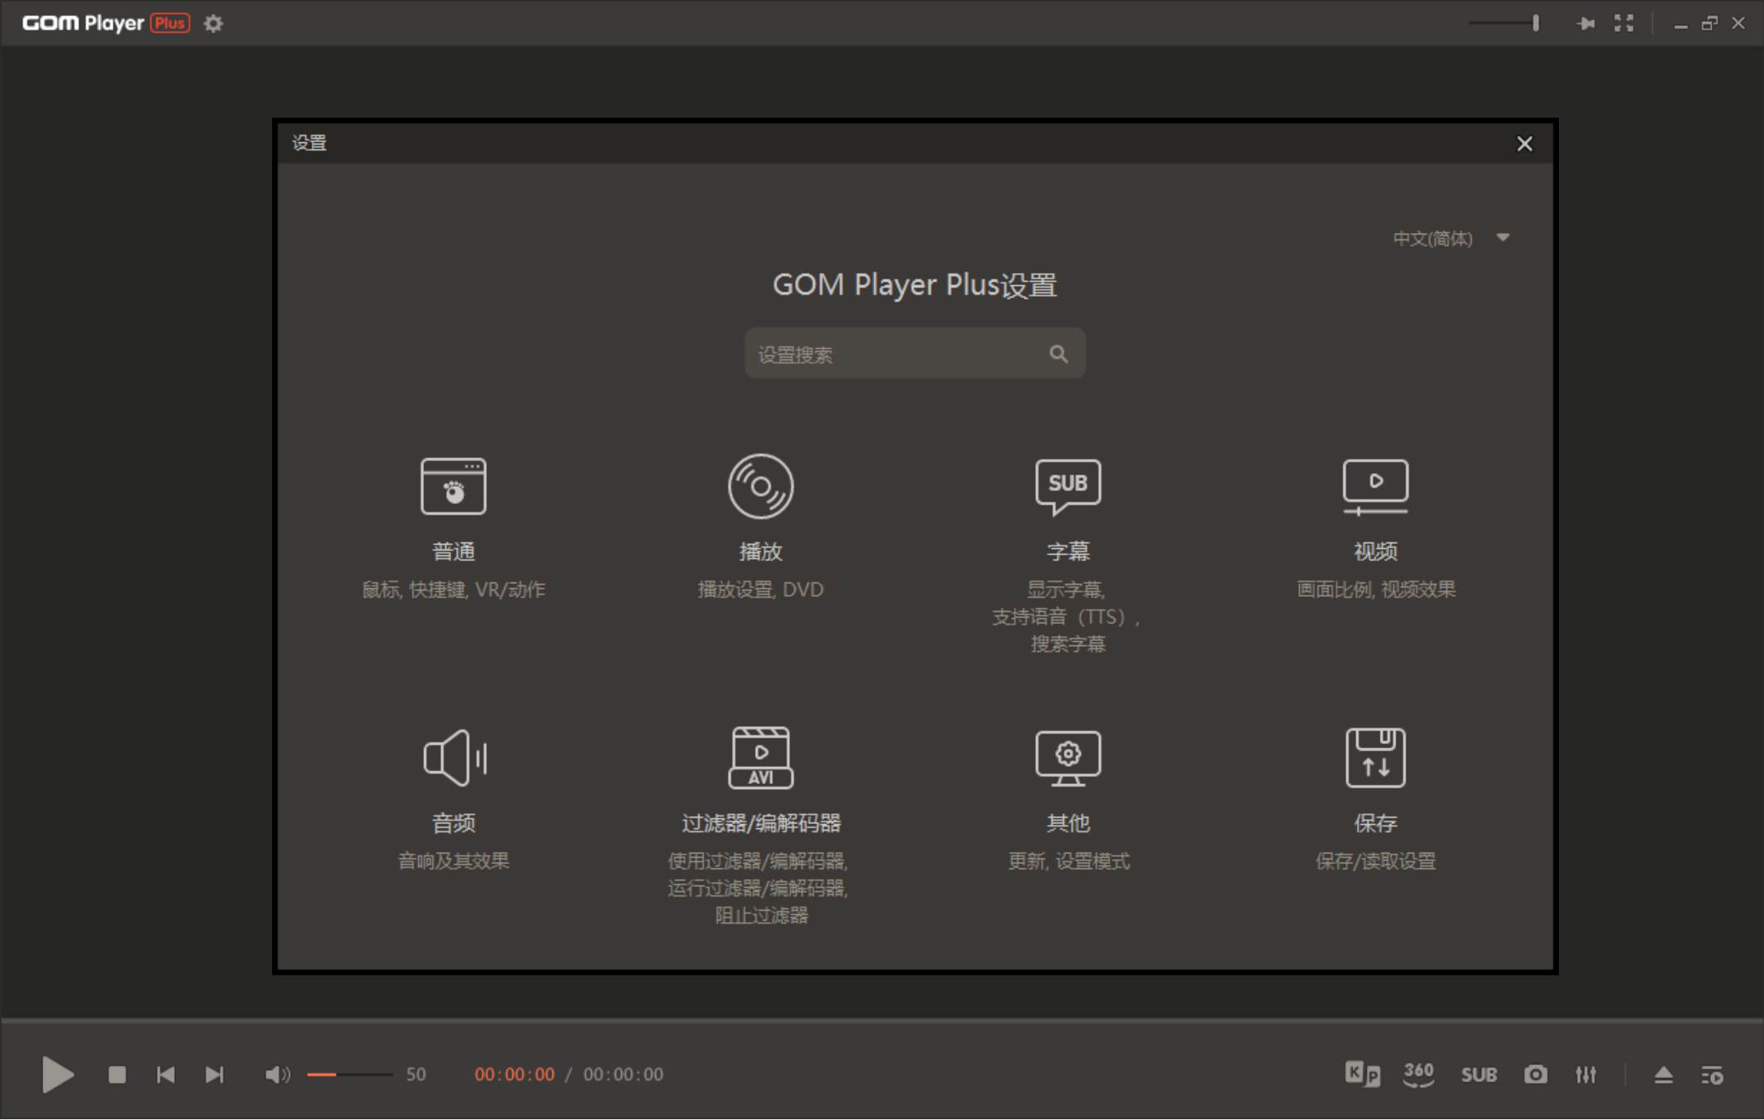Screen dimensions: 1764x1119
Task: Expand the 中文(简体) language dropdown
Action: pos(1450,239)
